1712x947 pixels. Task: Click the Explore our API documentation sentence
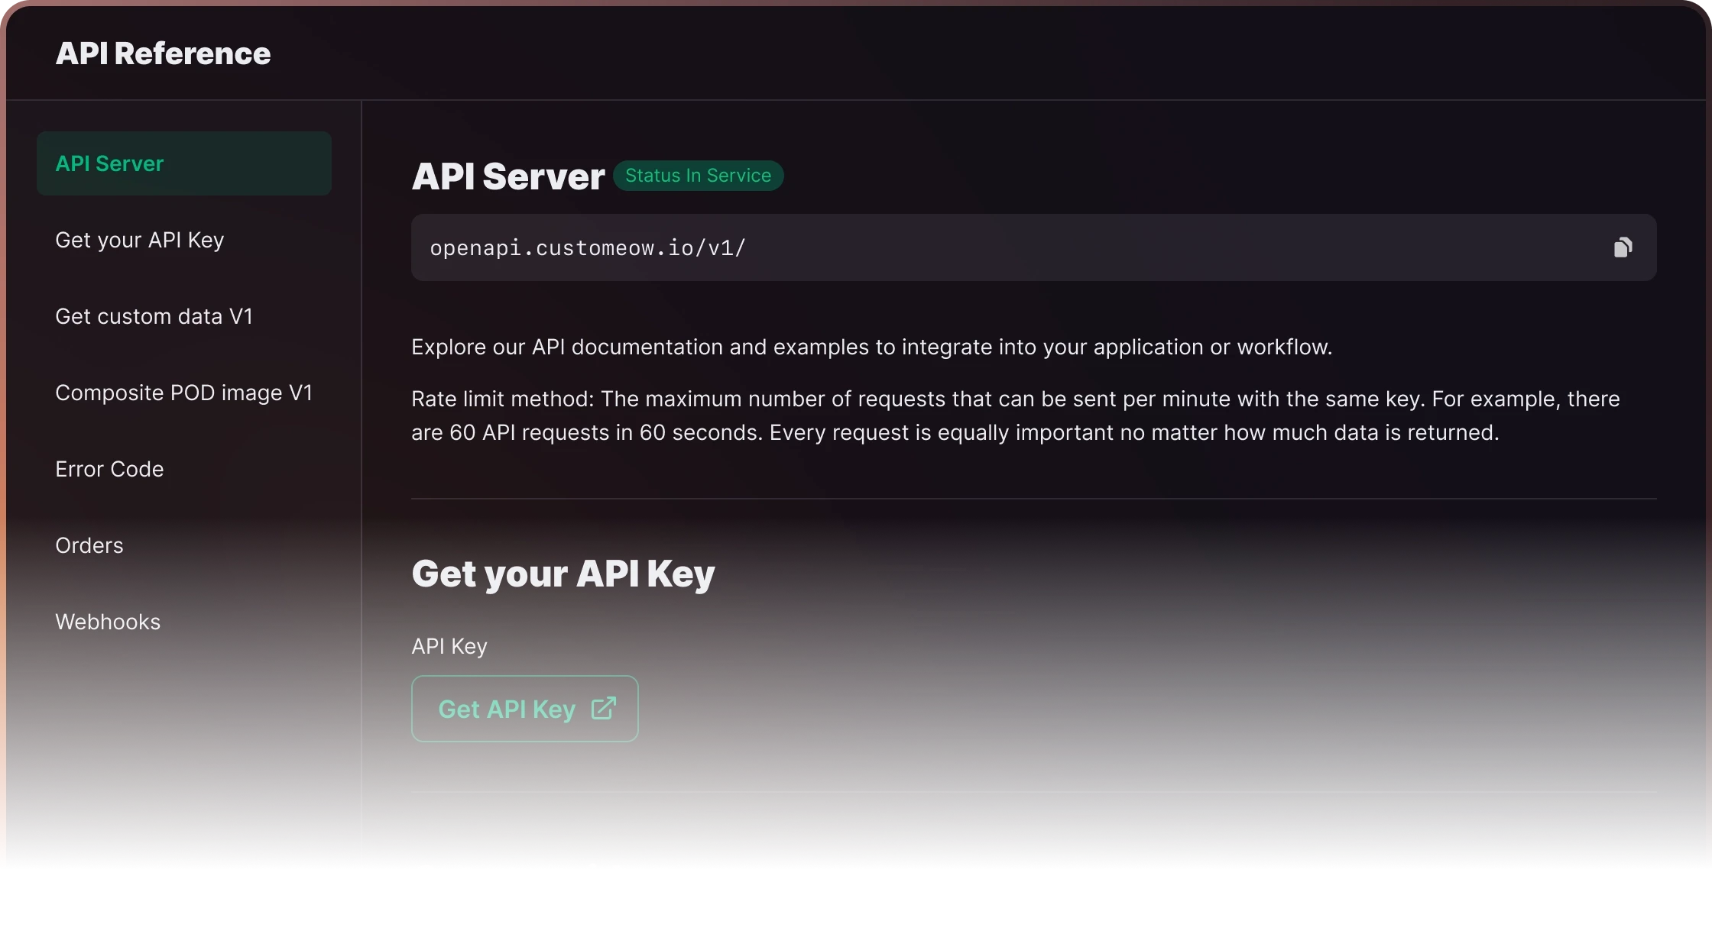tap(871, 347)
